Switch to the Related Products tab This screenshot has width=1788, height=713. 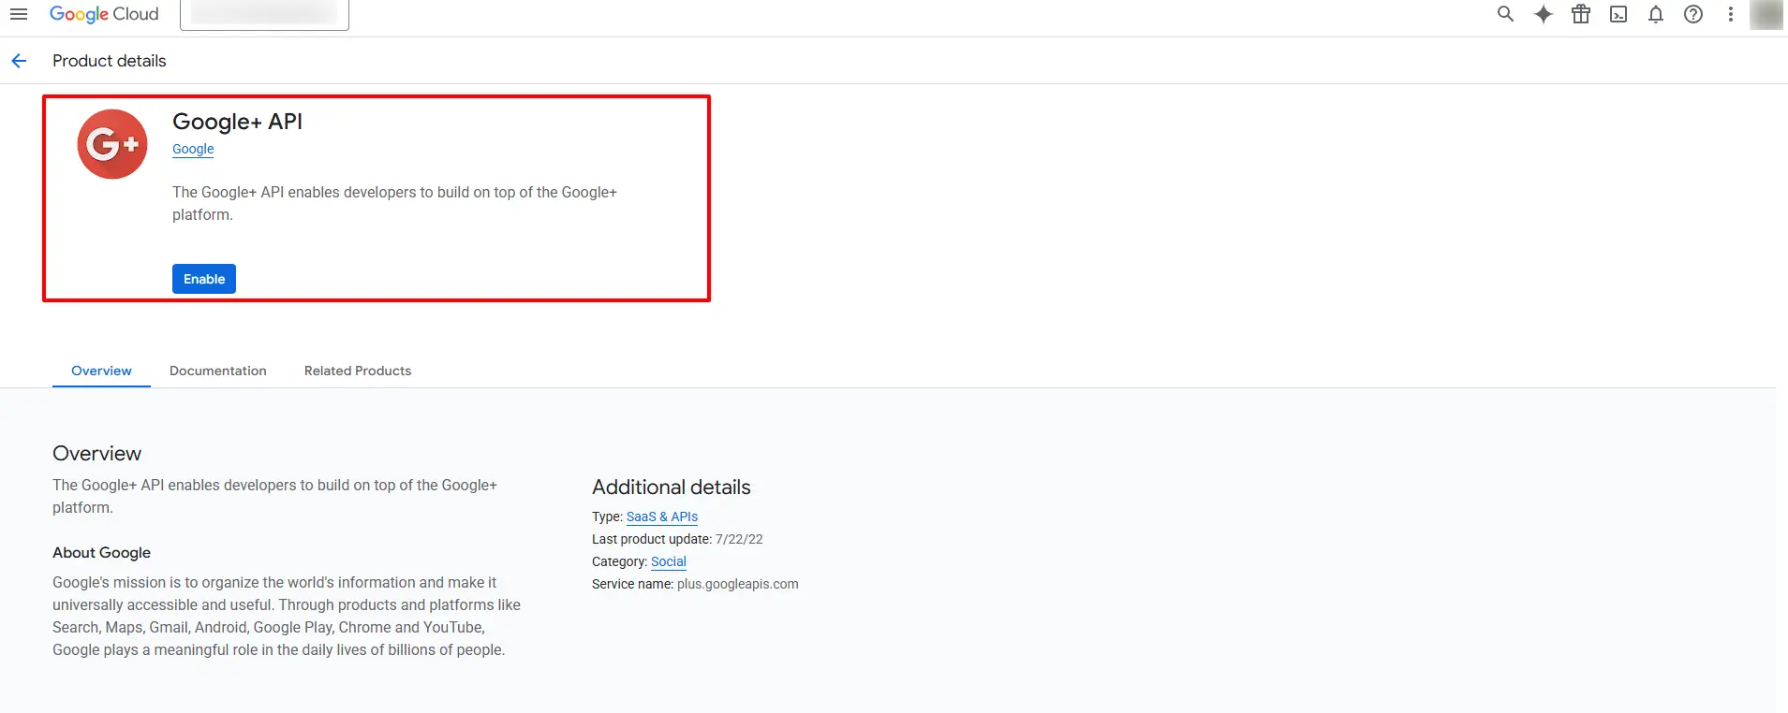[x=358, y=371]
